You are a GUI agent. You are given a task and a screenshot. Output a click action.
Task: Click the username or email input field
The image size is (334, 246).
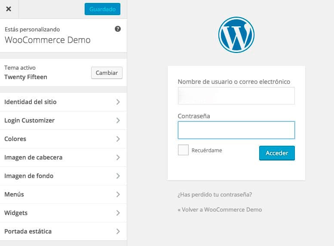[x=236, y=96]
